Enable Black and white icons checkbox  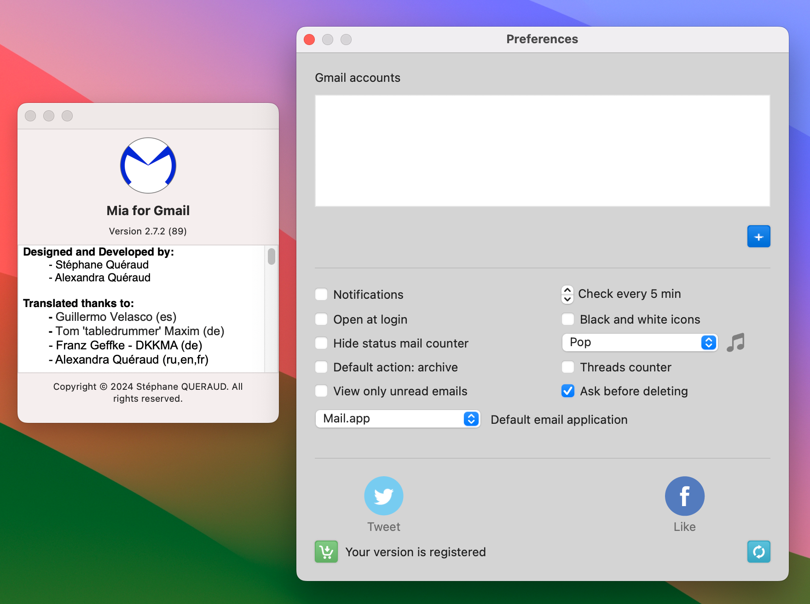pyautogui.click(x=568, y=319)
